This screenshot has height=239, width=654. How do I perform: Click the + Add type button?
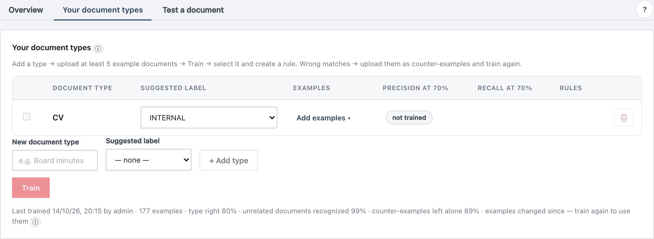(x=229, y=160)
